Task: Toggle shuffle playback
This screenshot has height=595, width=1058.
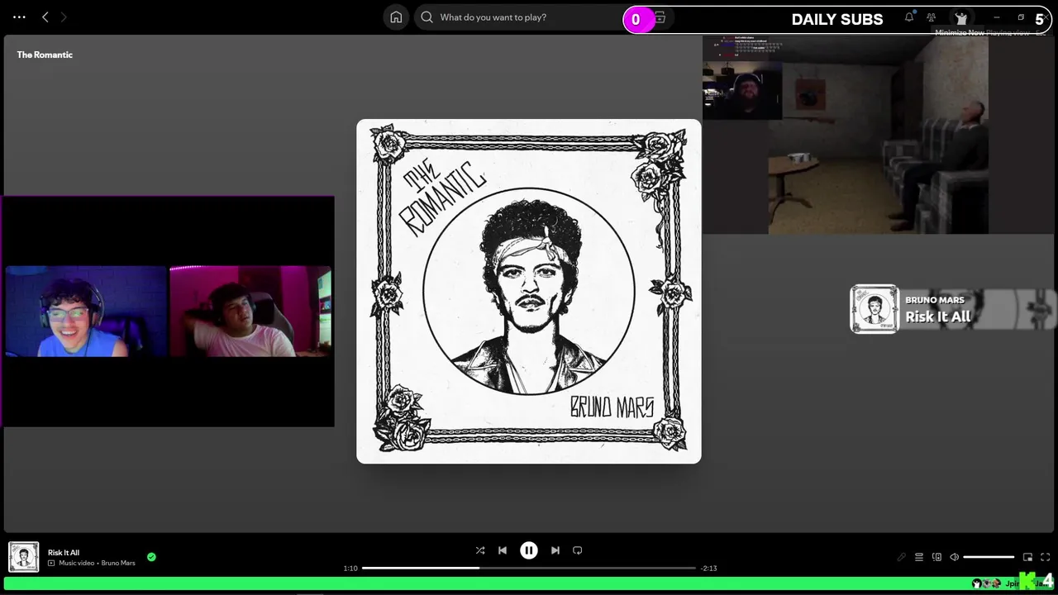Action: click(x=480, y=550)
